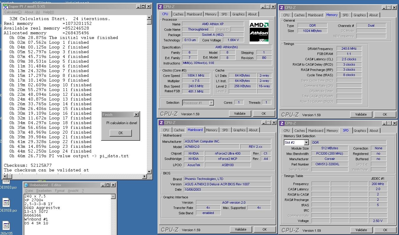This screenshot has height=235, width=399.
Task: Click OK in the PI calculation done dialog
Action: click(x=121, y=133)
